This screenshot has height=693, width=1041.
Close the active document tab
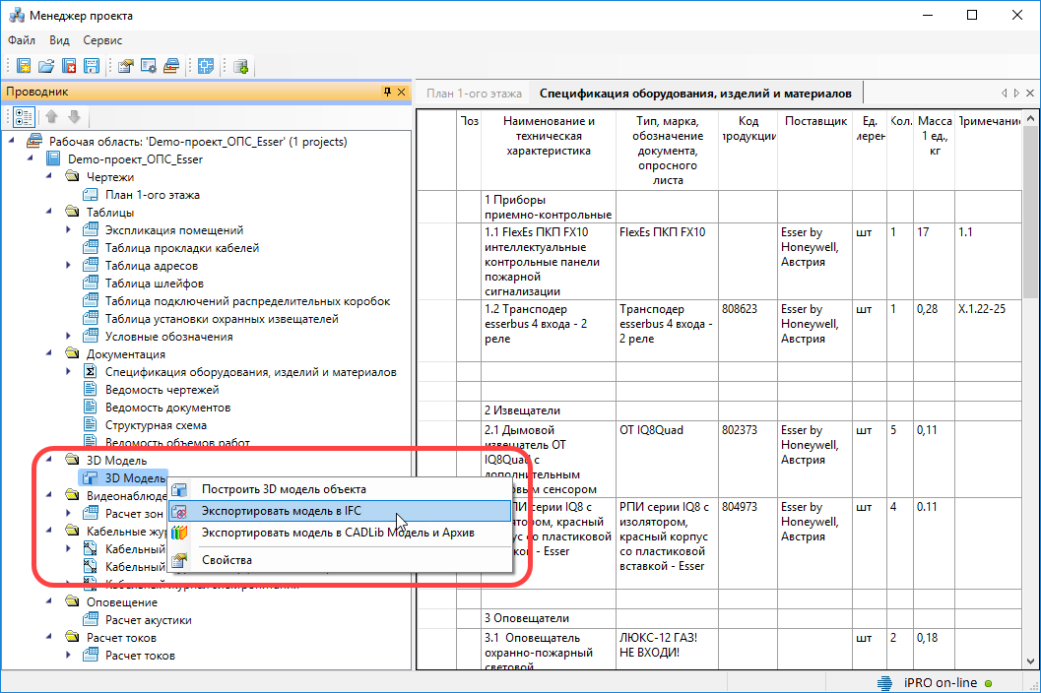tap(1030, 94)
